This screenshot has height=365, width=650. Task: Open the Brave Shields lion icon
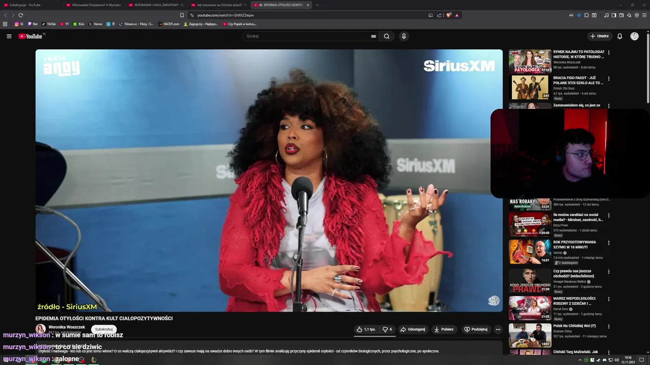tap(449, 15)
